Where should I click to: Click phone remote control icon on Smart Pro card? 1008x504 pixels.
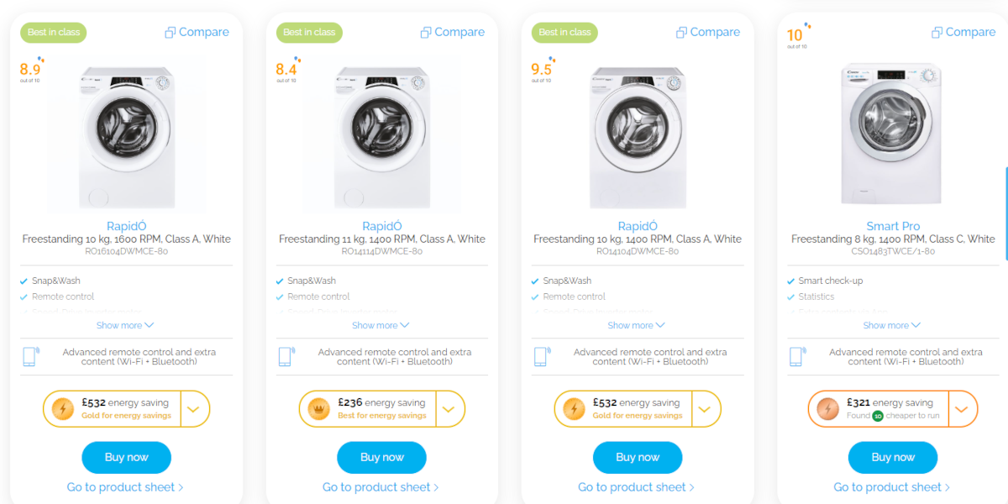coord(796,356)
